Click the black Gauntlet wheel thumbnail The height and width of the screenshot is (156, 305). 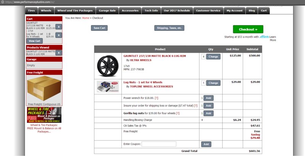[x=108, y=66]
